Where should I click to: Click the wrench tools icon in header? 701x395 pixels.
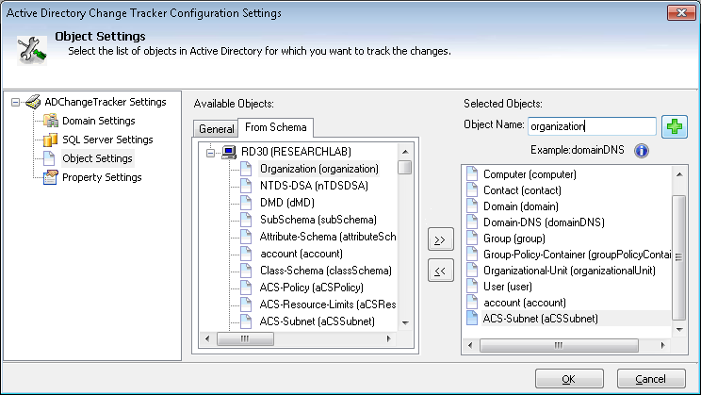pos(31,50)
